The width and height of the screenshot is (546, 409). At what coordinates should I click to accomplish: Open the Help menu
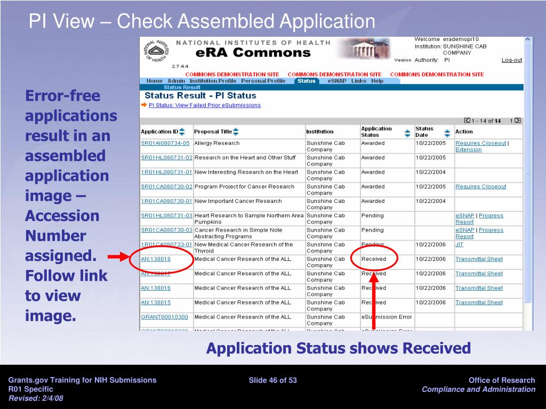377,81
